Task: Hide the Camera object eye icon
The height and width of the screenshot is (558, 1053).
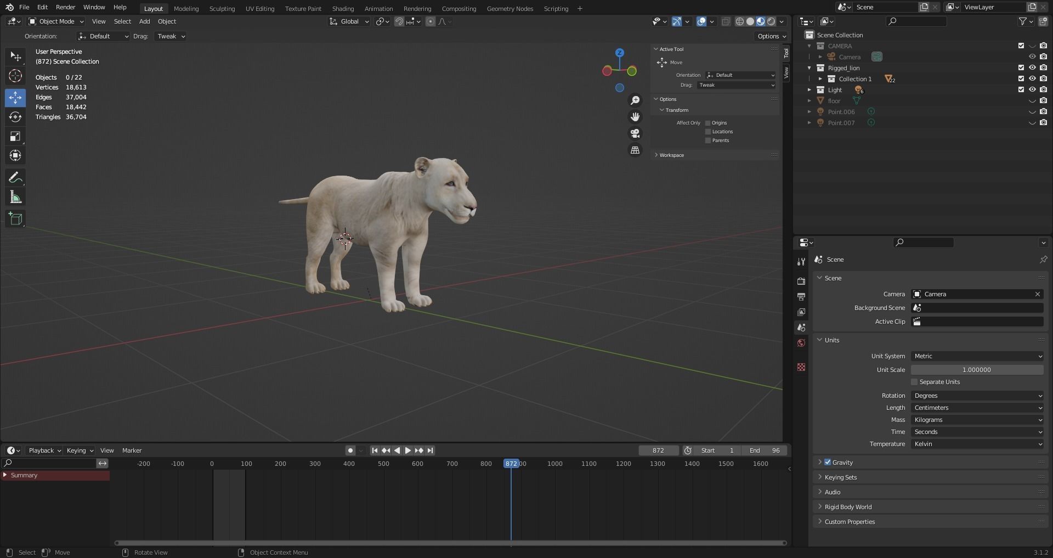Action: coord(1032,57)
